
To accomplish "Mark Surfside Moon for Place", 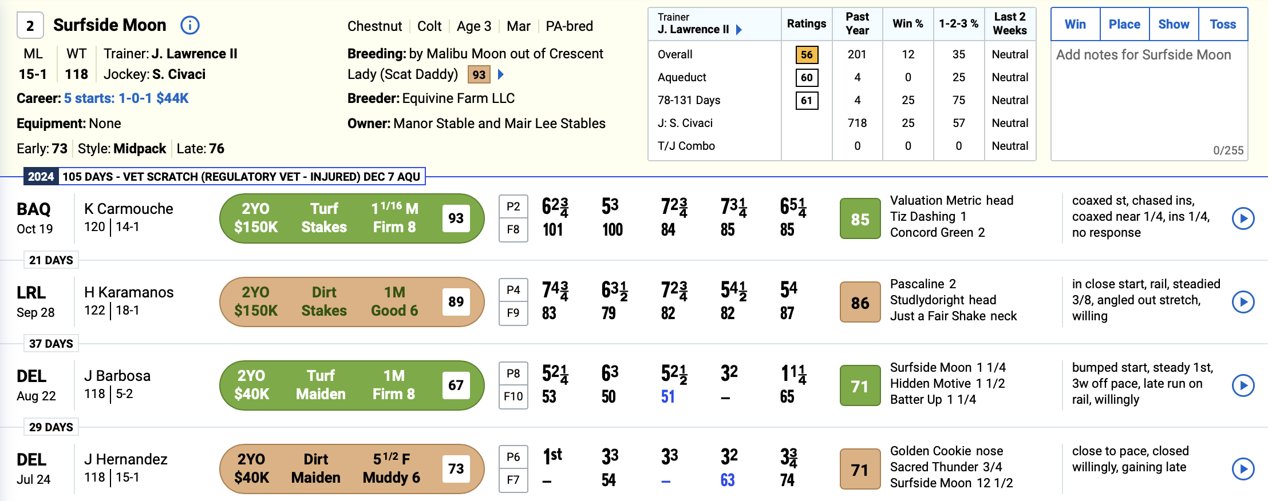I will click(x=1124, y=24).
